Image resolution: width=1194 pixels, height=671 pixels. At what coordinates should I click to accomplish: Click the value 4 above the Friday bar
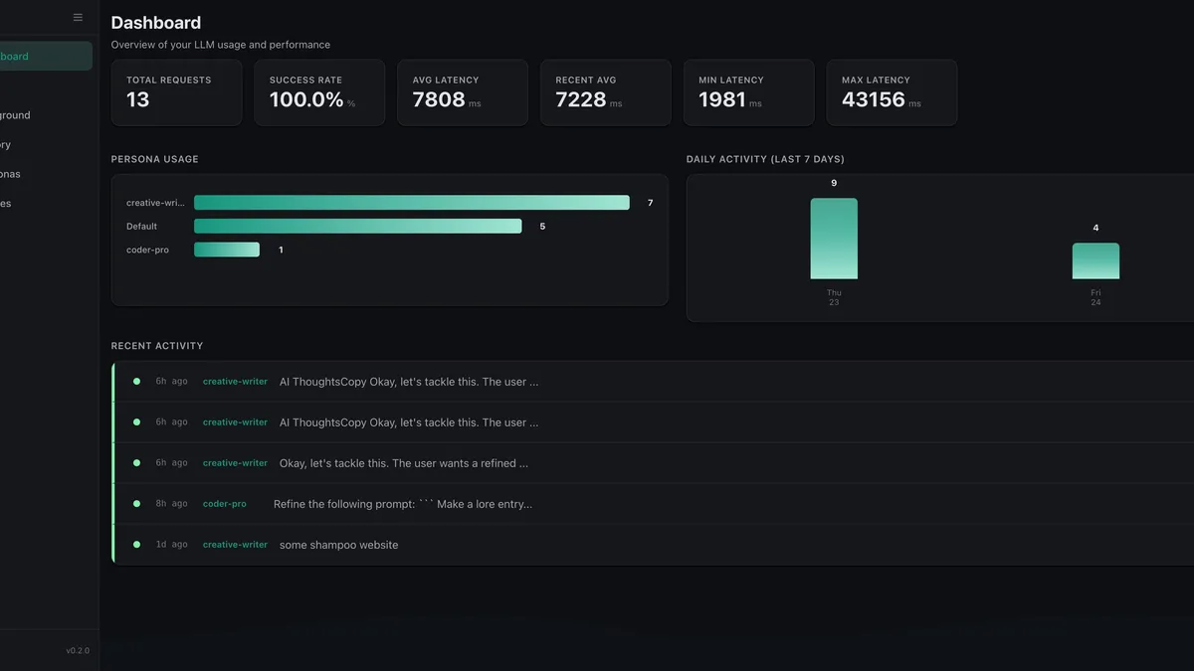pyautogui.click(x=1095, y=228)
